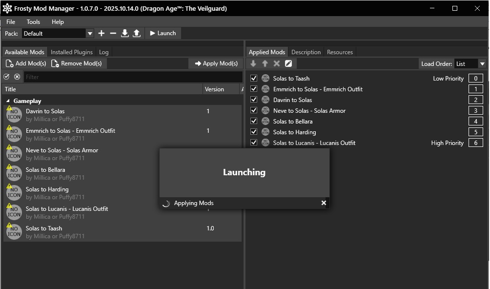Select Davrin to Solas in available mods
Image resolution: width=490 pixels, height=289 pixels.
click(x=122, y=115)
